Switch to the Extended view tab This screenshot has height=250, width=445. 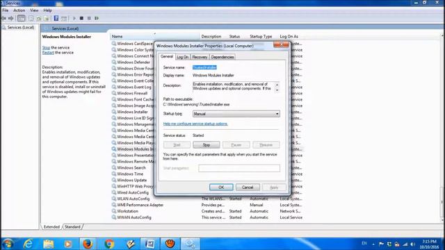coord(51,227)
